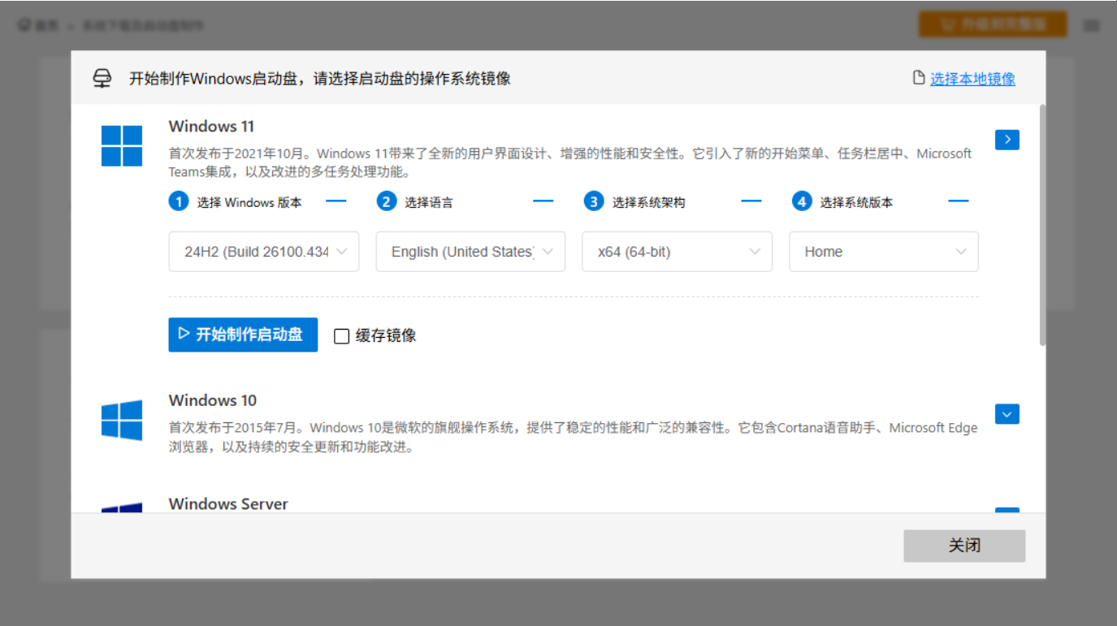Click the USB drive icon in the dialog header
Viewport: 1117px width, 626px height.
(102, 79)
